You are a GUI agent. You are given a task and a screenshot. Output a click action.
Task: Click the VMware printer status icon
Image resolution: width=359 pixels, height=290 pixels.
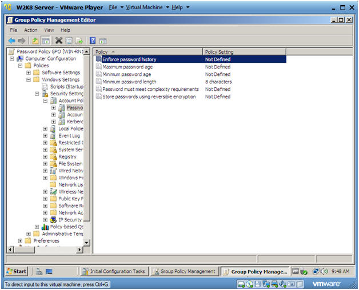click(x=274, y=284)
